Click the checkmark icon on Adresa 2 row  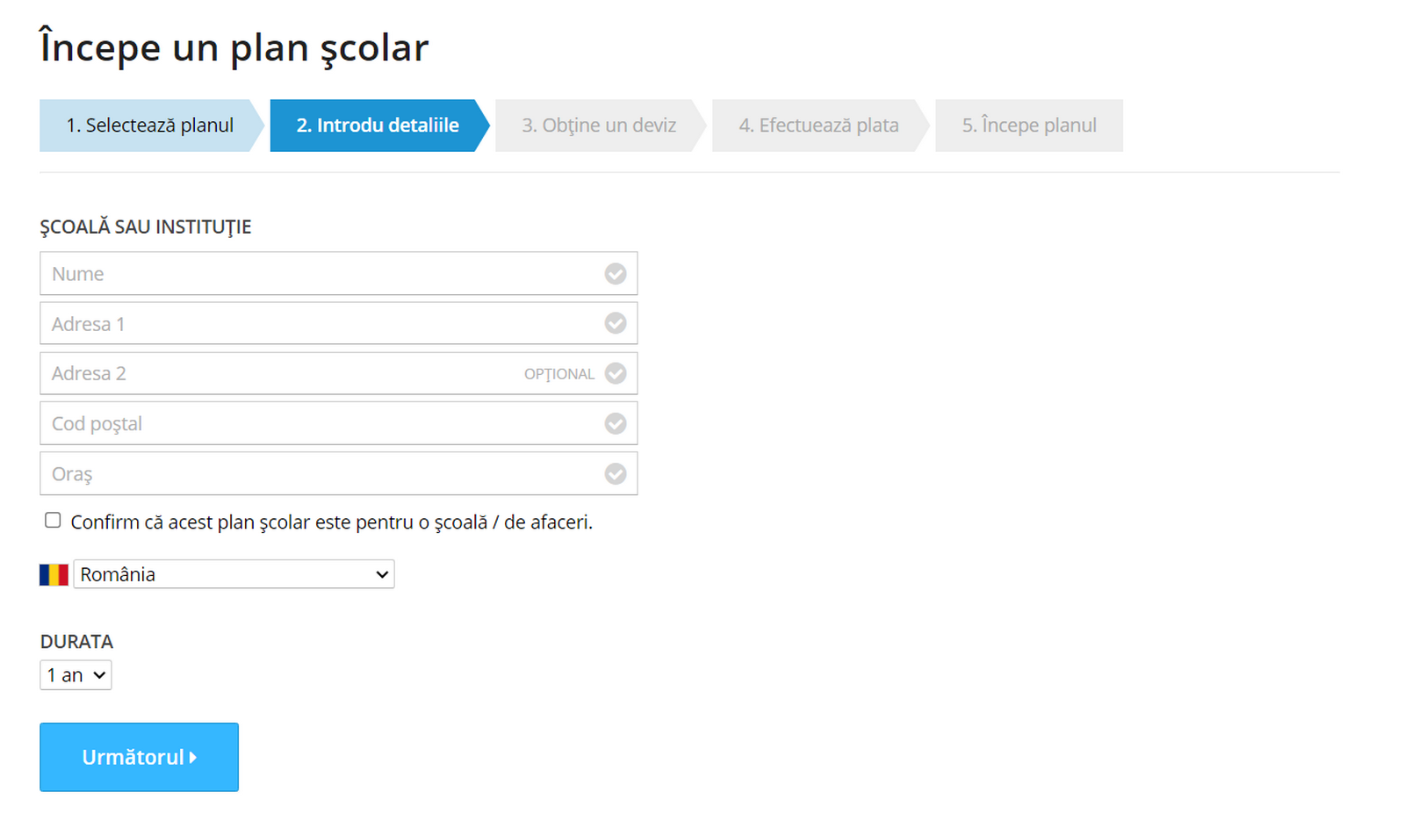pyautogui.click(x=615, y=373)
